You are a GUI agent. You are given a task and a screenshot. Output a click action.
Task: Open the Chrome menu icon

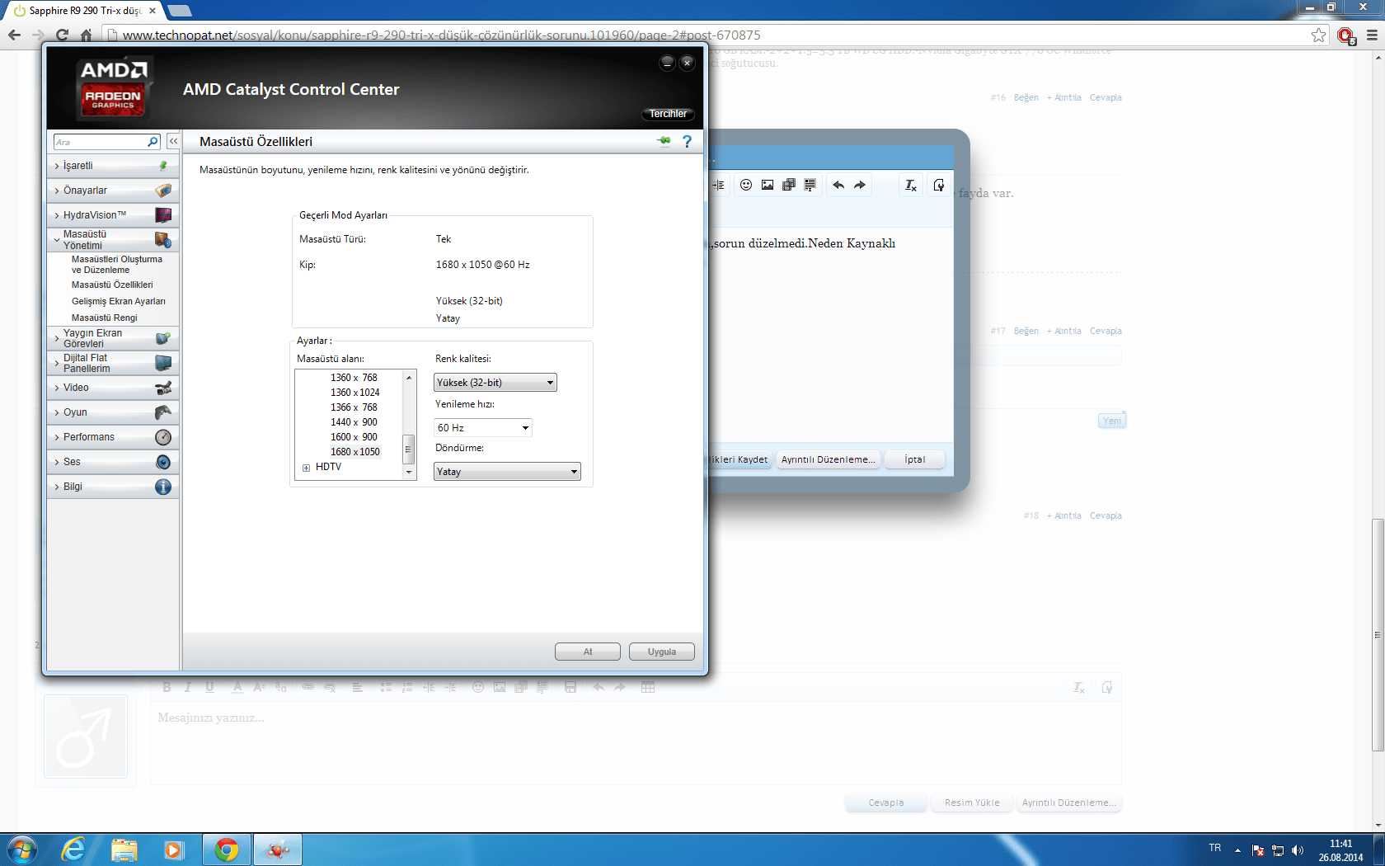click(1372, 35)
